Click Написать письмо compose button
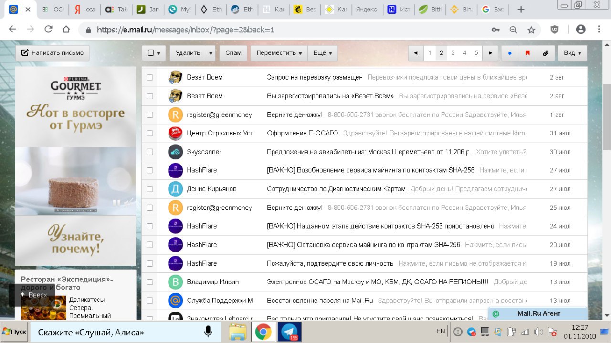 click(53, 53)
